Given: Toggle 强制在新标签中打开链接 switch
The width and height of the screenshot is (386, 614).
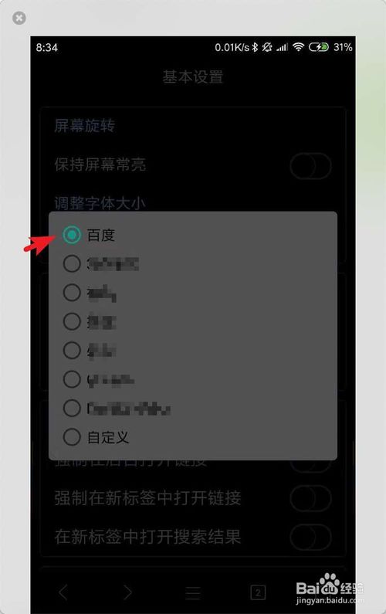Looking at the screenshot, I should tap(311, 498).
